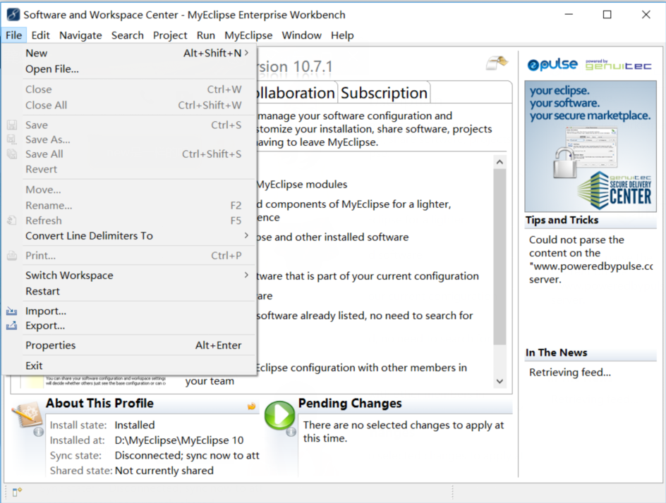Click the Export icon in File menu
The width and height of the screenshot is (666, 503).
point(12,325)
